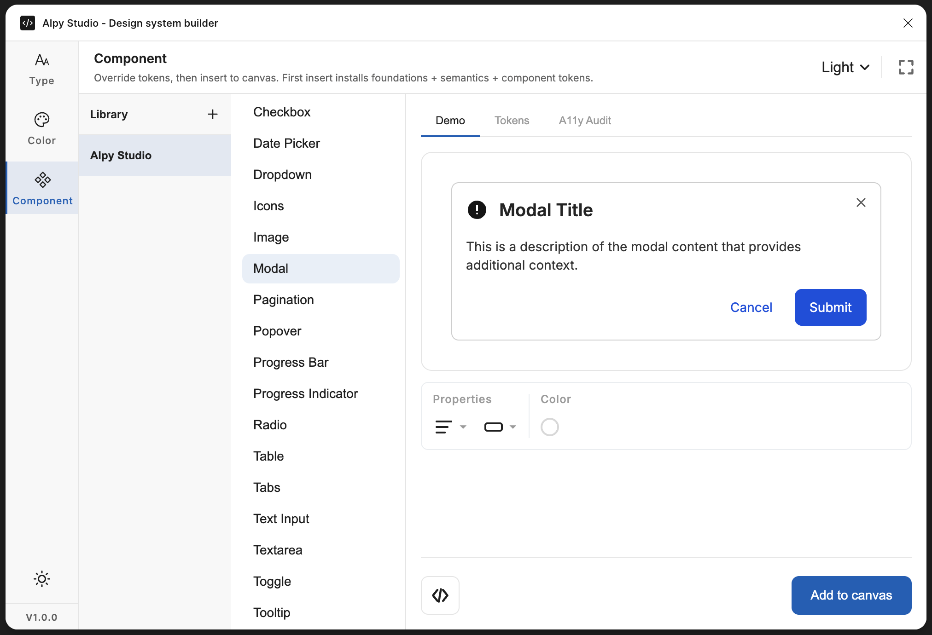
Task: Expand the text alignment property dropdown
Action: click(451, 427)
